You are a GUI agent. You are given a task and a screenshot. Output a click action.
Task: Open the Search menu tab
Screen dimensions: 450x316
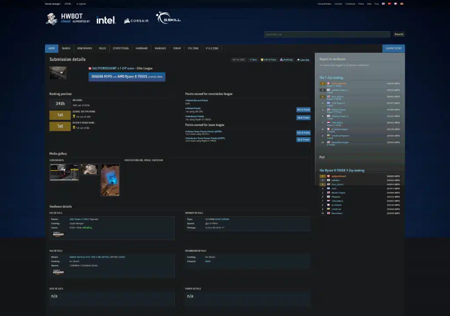click(x=66, y=48)
